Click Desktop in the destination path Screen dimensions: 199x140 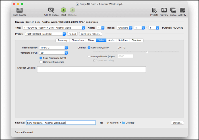click(x=130, y=123)
